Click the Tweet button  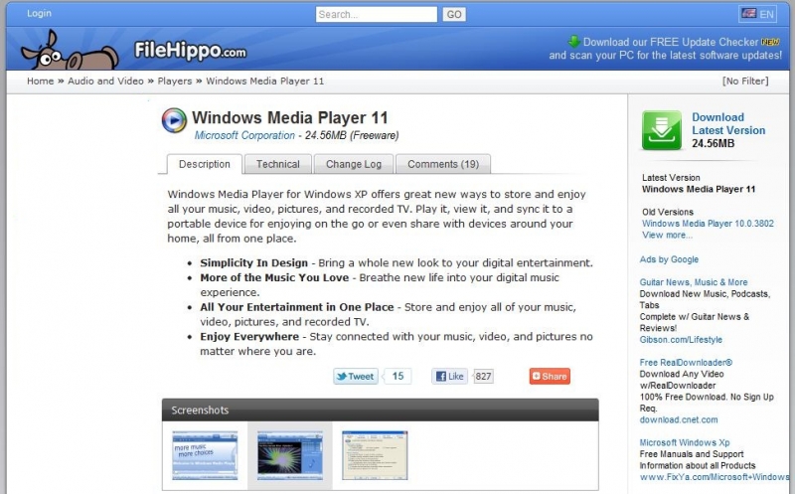pyautogui.click(x=356, y=377)
